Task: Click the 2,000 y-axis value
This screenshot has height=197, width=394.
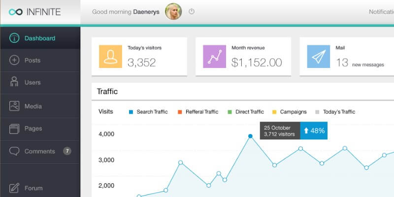Action: pyautogui.click(x=106, y=186)
